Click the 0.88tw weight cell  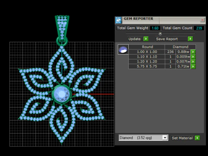point(183,52)
